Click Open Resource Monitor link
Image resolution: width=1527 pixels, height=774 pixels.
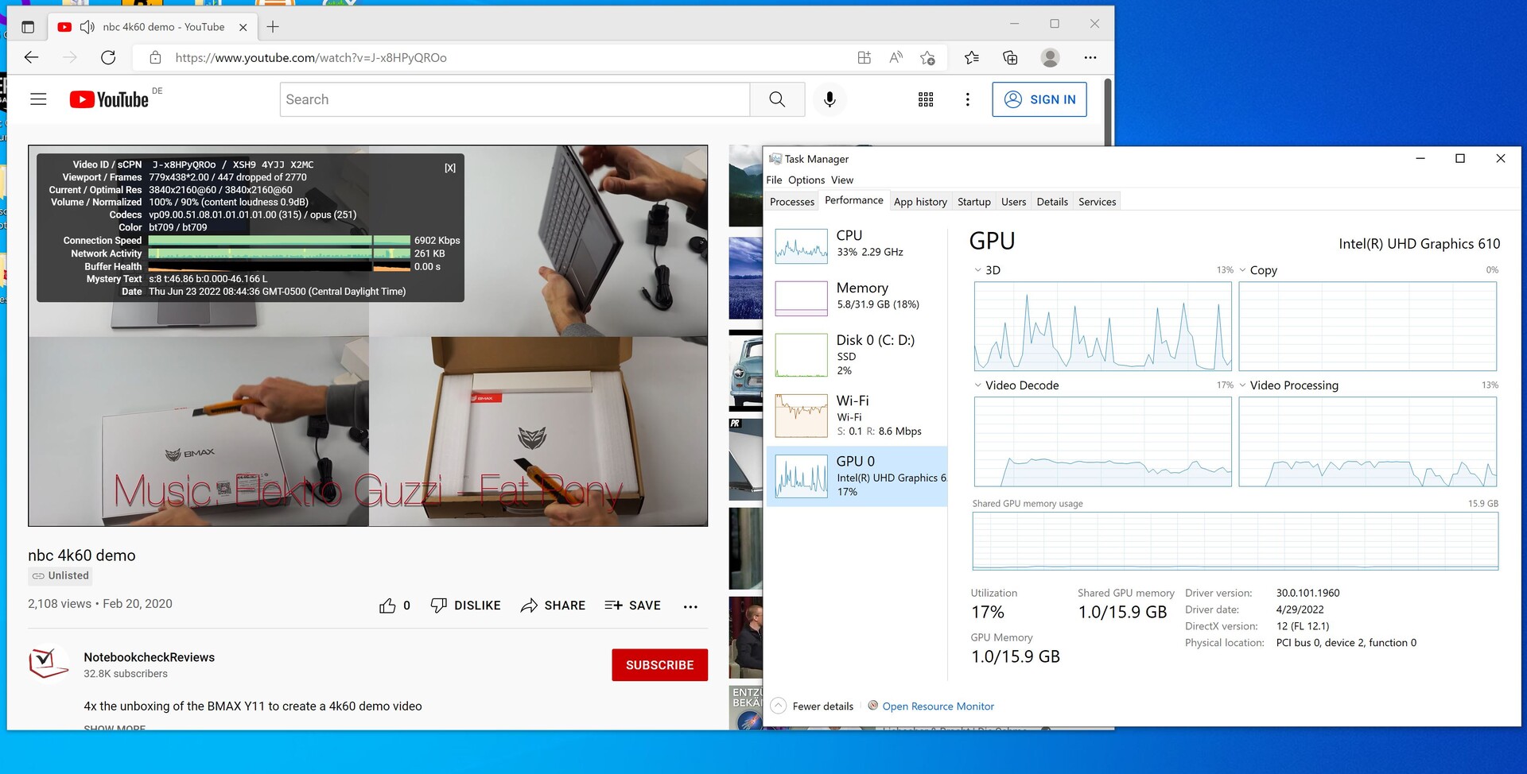click(x=938, y=706)
